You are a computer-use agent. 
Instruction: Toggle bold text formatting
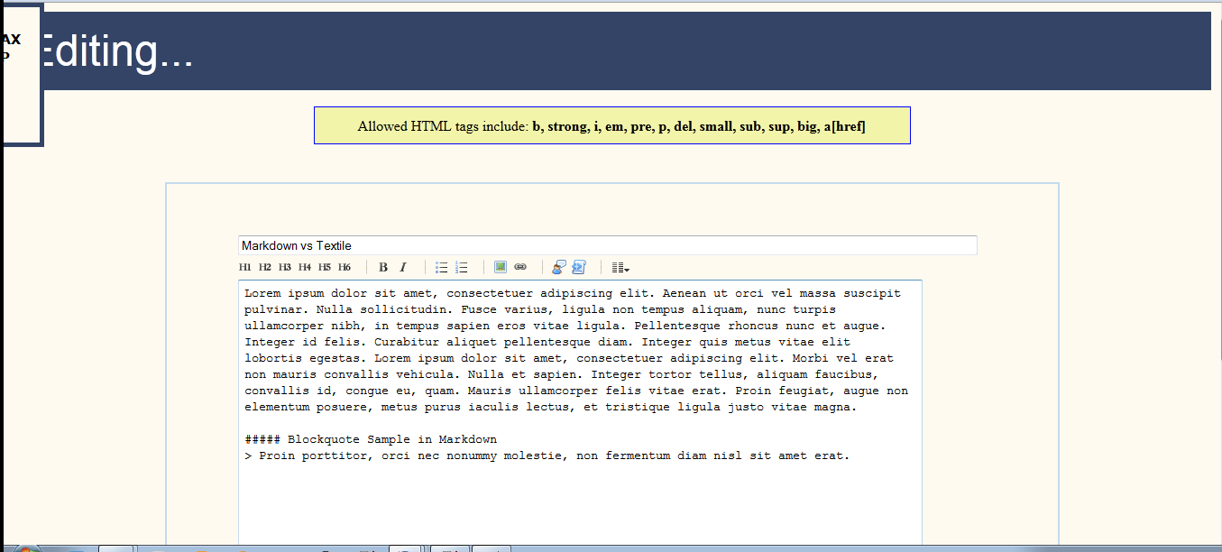click(382, 267)
